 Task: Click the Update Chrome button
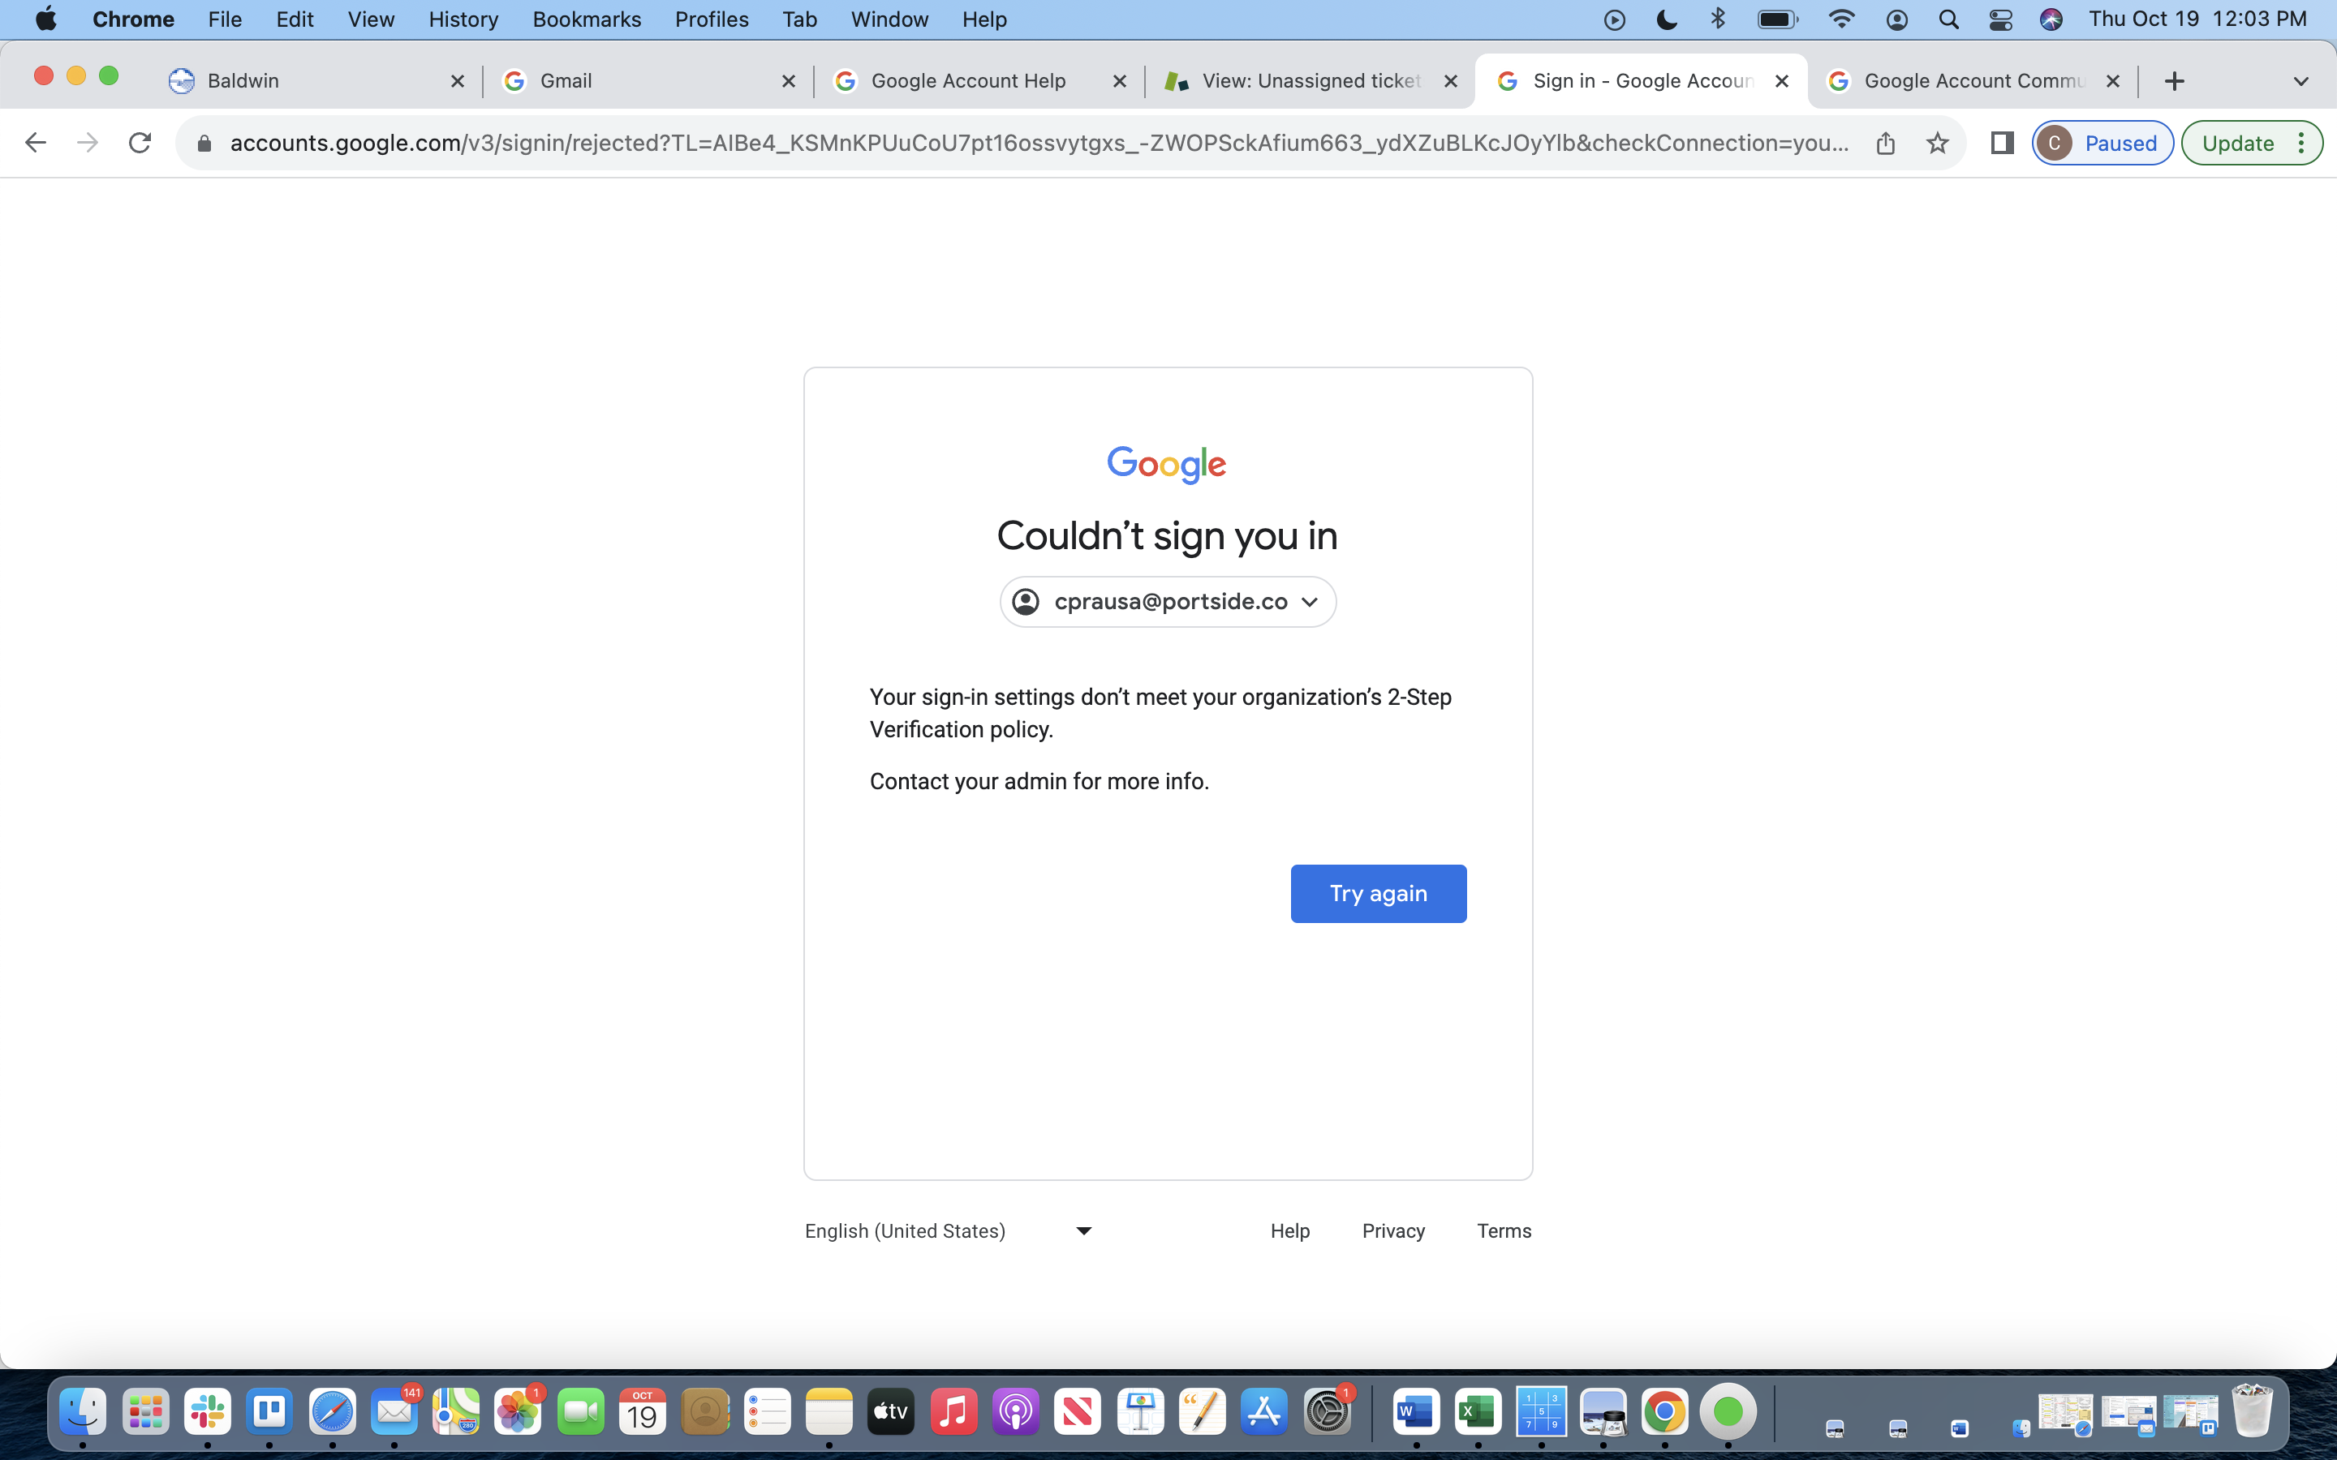point(2237,143)
